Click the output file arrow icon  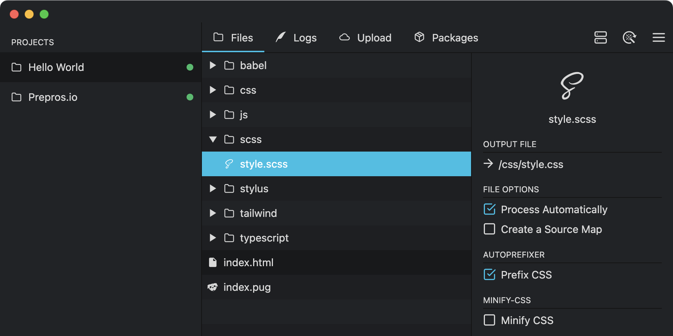(x=488, y=164)
